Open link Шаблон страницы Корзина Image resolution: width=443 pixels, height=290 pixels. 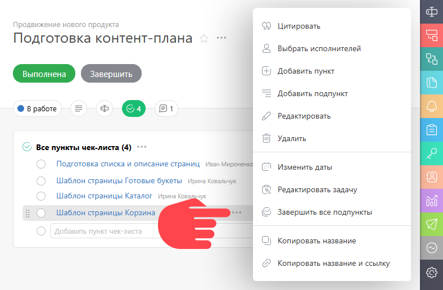[106, 212]
